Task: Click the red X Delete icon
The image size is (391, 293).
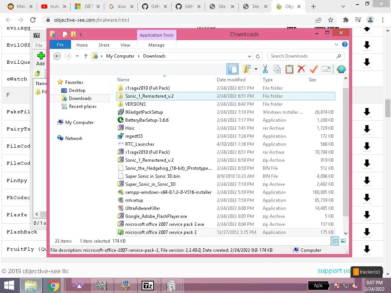Action: pyautogui.click(x=301, y=69)
